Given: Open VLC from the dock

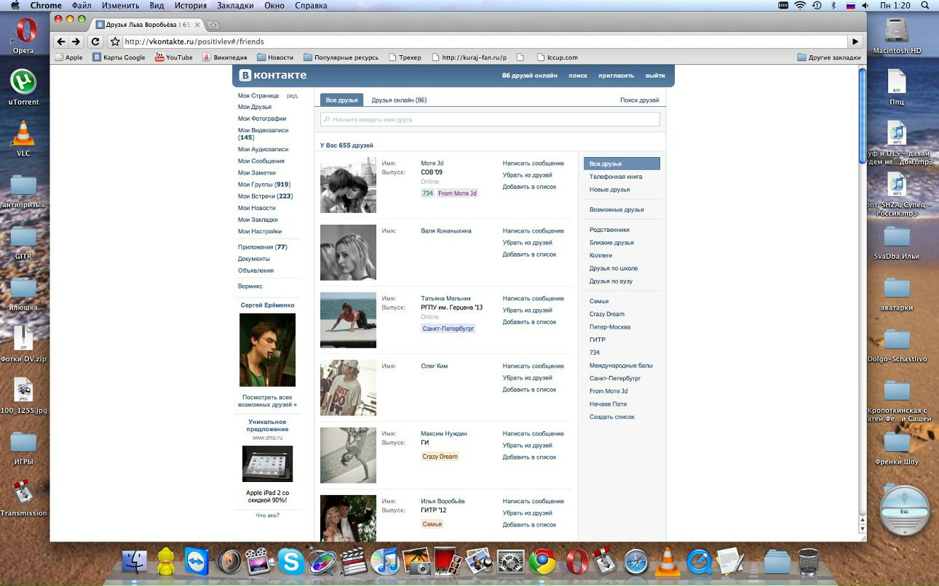Looking at the screenshot, I should (667, 562).
